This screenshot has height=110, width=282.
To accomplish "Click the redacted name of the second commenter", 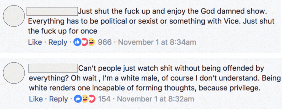I will point(53,68).
